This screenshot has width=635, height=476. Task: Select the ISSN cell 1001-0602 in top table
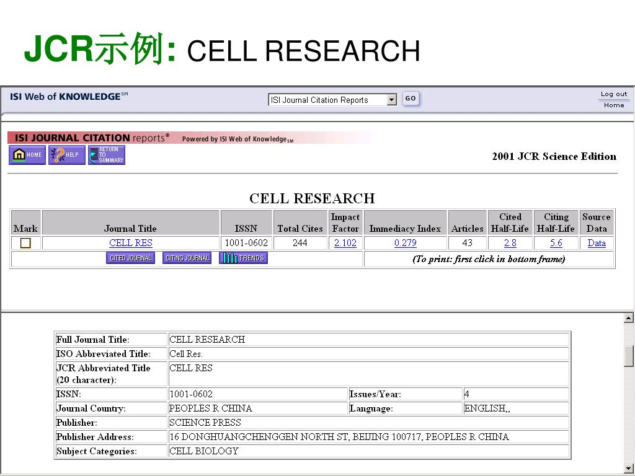[246, 243]
